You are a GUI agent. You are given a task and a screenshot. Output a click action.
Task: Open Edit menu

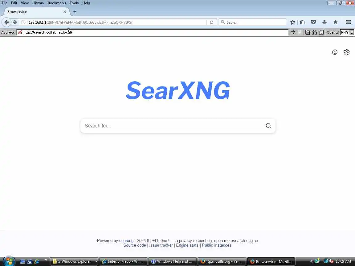tap(14, 3)
